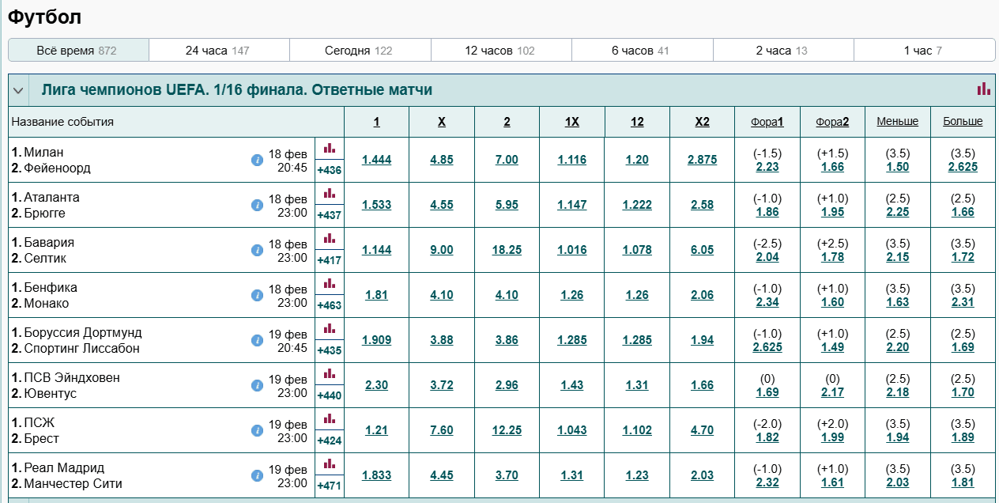The width and height of the screenshot is (999, 503).
Task: Open league statistics icon in Лига чемпионов header
Action: pos(984,89)
